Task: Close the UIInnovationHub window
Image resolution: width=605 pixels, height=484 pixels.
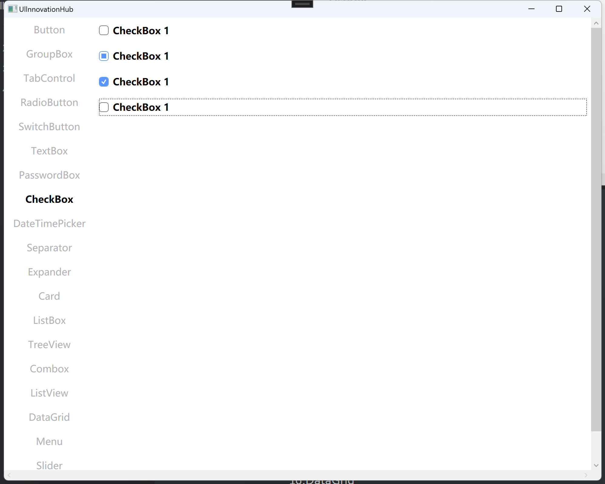Action: pyautogui.click(x=587, y=9)
